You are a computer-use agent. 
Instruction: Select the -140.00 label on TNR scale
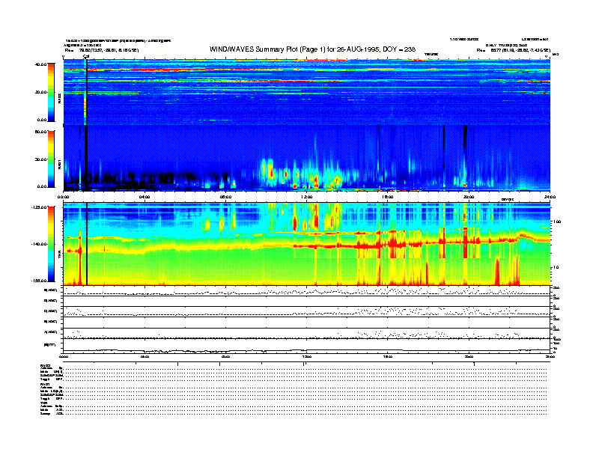(40, 244)
